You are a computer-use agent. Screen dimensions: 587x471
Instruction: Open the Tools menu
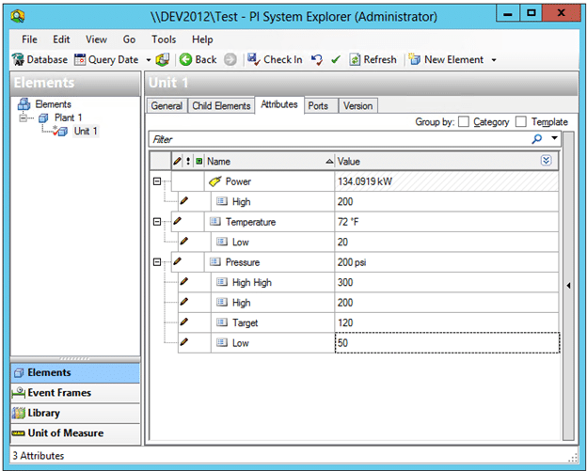[x=164, y=39]
